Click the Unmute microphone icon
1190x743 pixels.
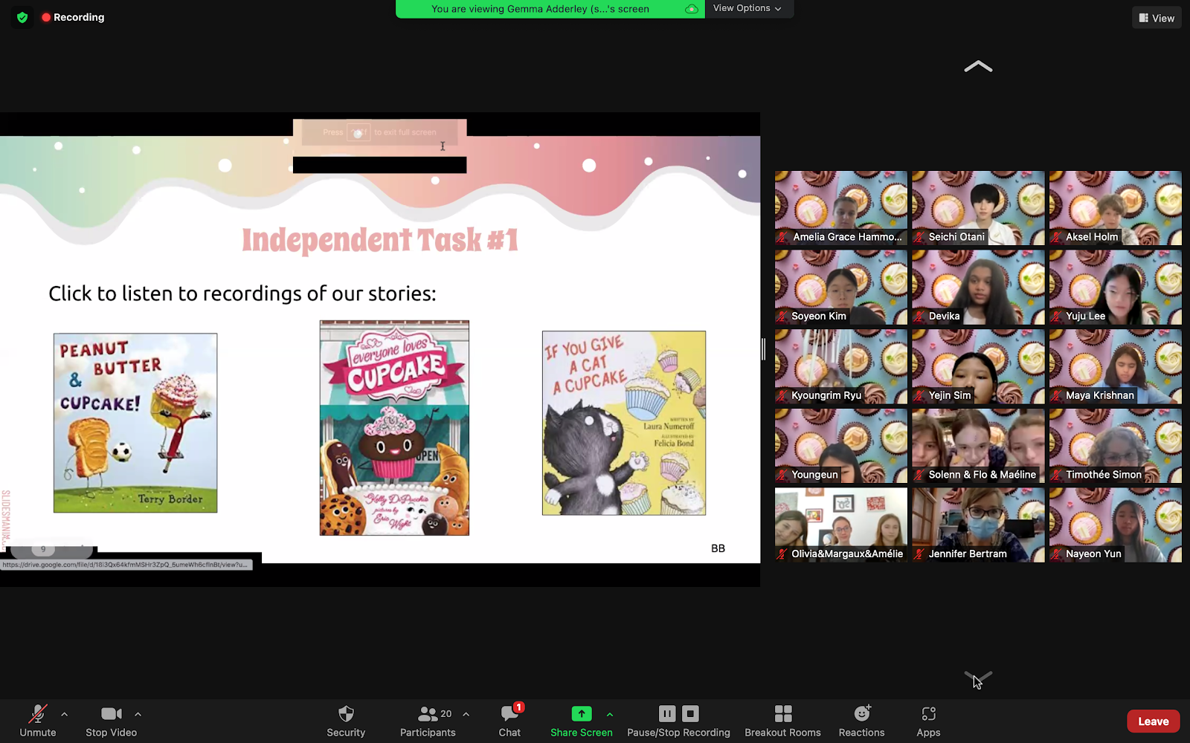pyautogui.click(x=37, y=714)
